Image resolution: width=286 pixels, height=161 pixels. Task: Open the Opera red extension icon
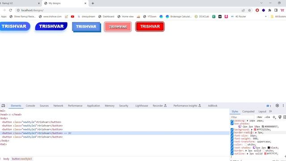click(x=257, y=10)
